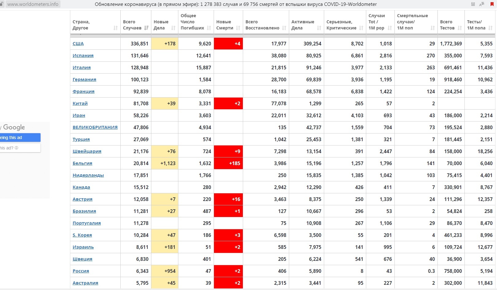Open the Бельгия country link
The image size is (497, 290).
coord(82,163)
